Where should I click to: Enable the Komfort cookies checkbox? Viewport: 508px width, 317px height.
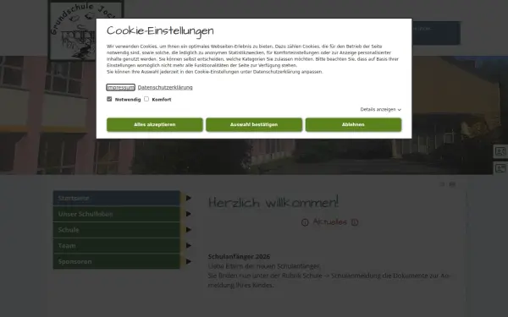[x=146, y=99]
